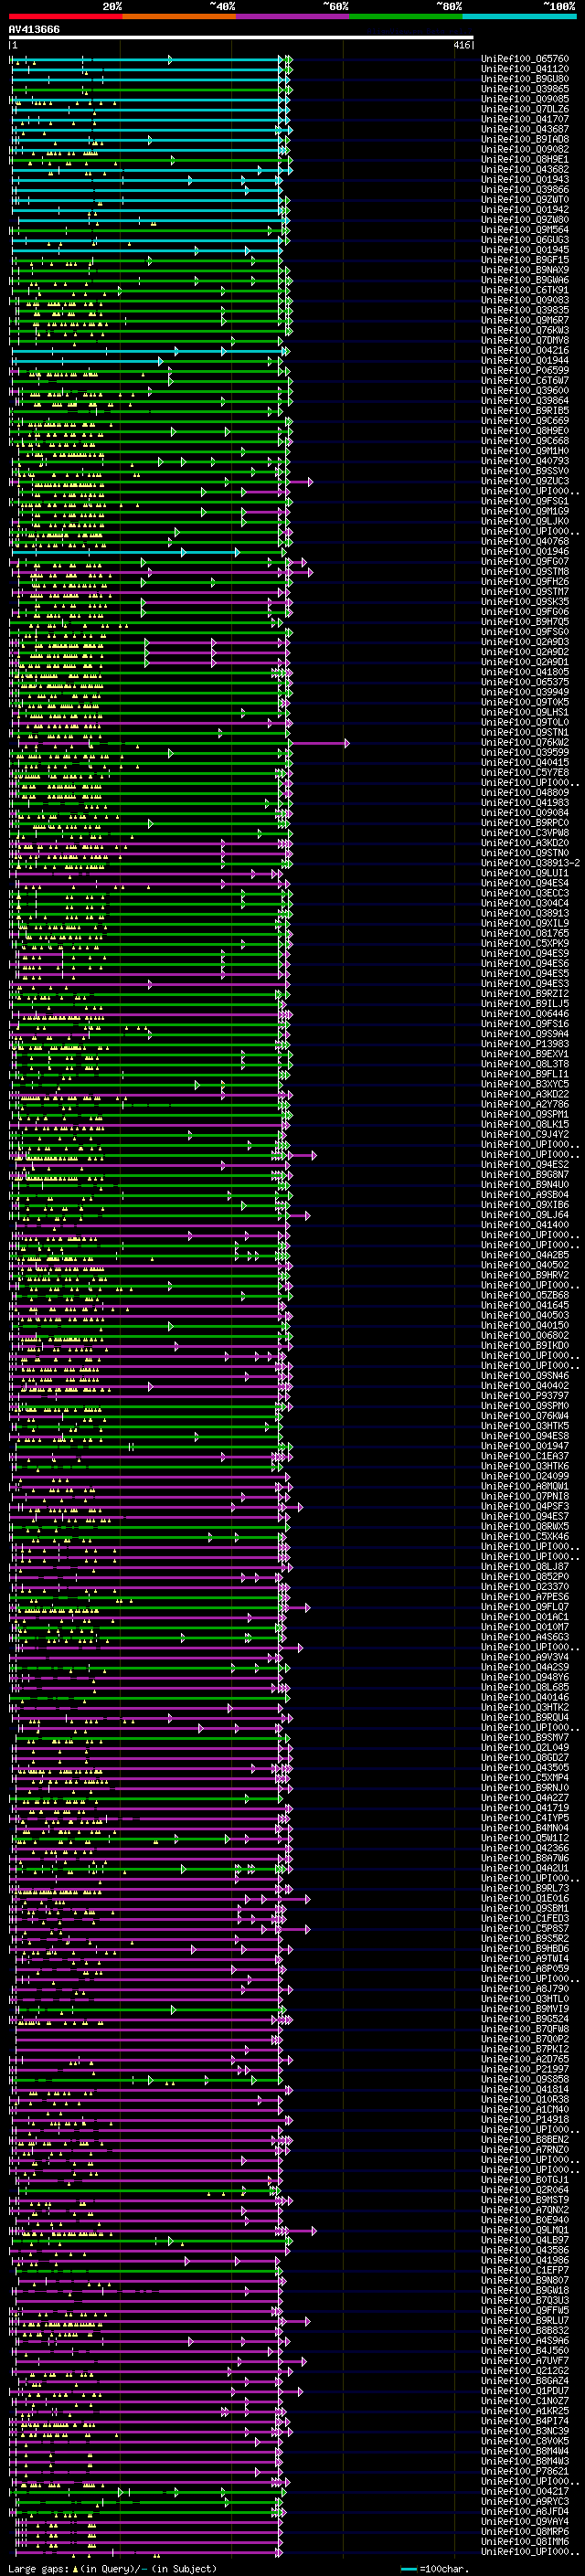Click UniRef100_Q9LHS1 label

[x=525, y=712]
